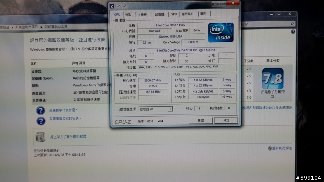
Task: Click the 核心 count field showing 4
Action: (199, 108)
